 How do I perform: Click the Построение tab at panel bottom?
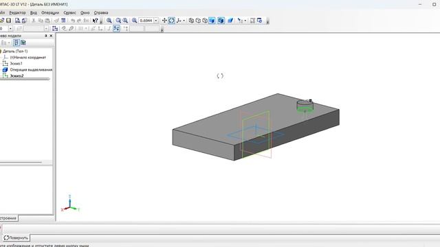pos(8,218)
